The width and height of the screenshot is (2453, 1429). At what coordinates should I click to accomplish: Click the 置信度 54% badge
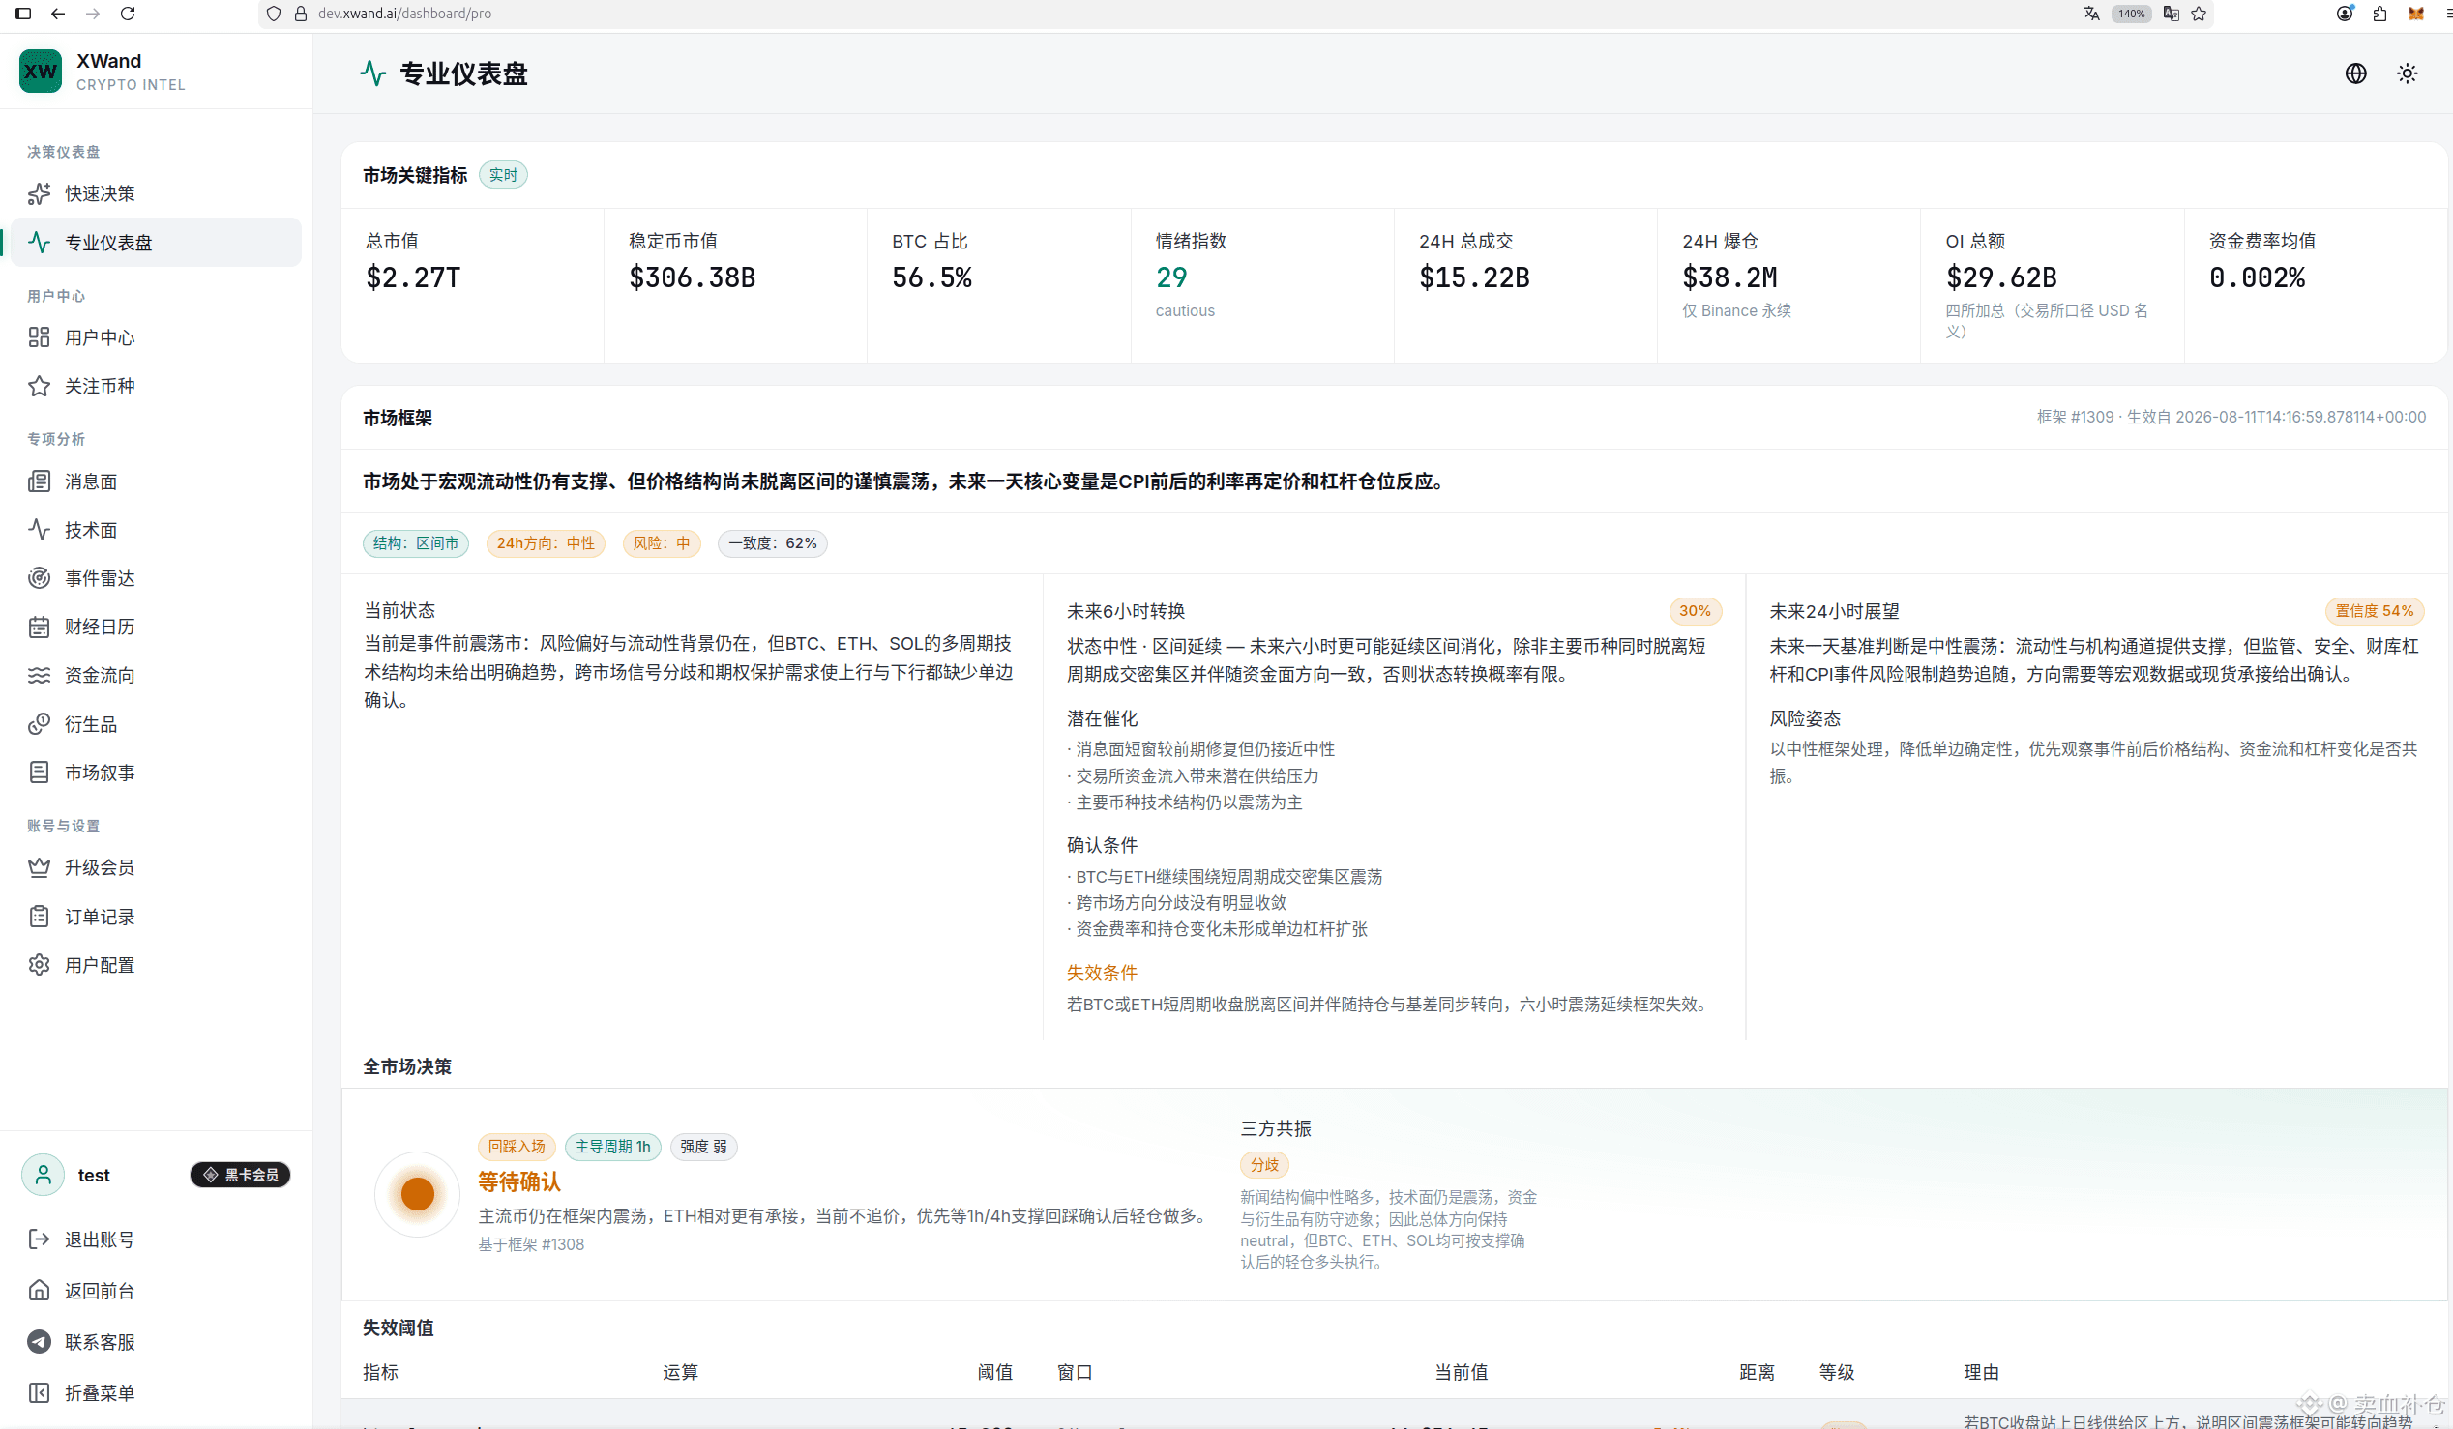[2374, 611]
